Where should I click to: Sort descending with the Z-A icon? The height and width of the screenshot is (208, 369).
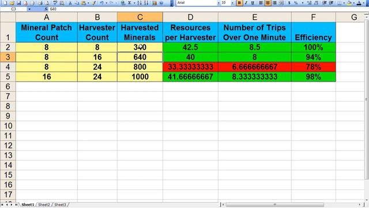coord(146,3)
